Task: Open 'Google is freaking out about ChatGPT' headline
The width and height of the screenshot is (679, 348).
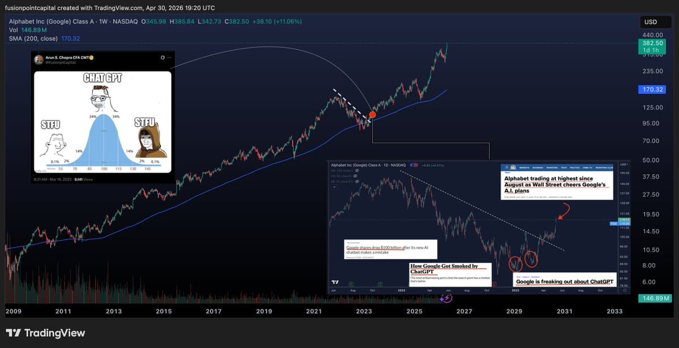Action: pos(565,281)
